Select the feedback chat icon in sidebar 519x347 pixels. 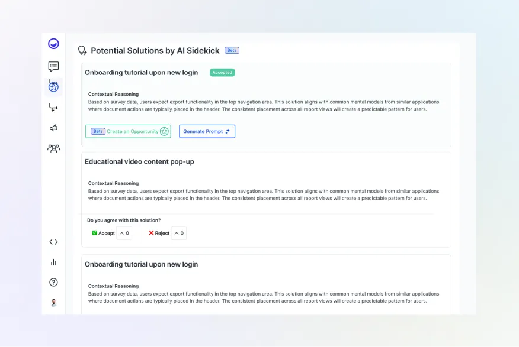pyautogui.click(x=53, y=66)
